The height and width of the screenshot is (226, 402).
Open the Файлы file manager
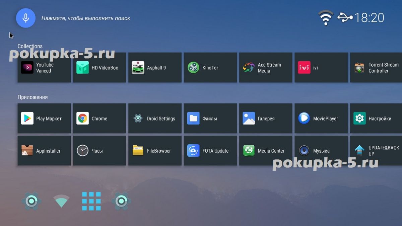pyautogui.click(x=210, y=119)
